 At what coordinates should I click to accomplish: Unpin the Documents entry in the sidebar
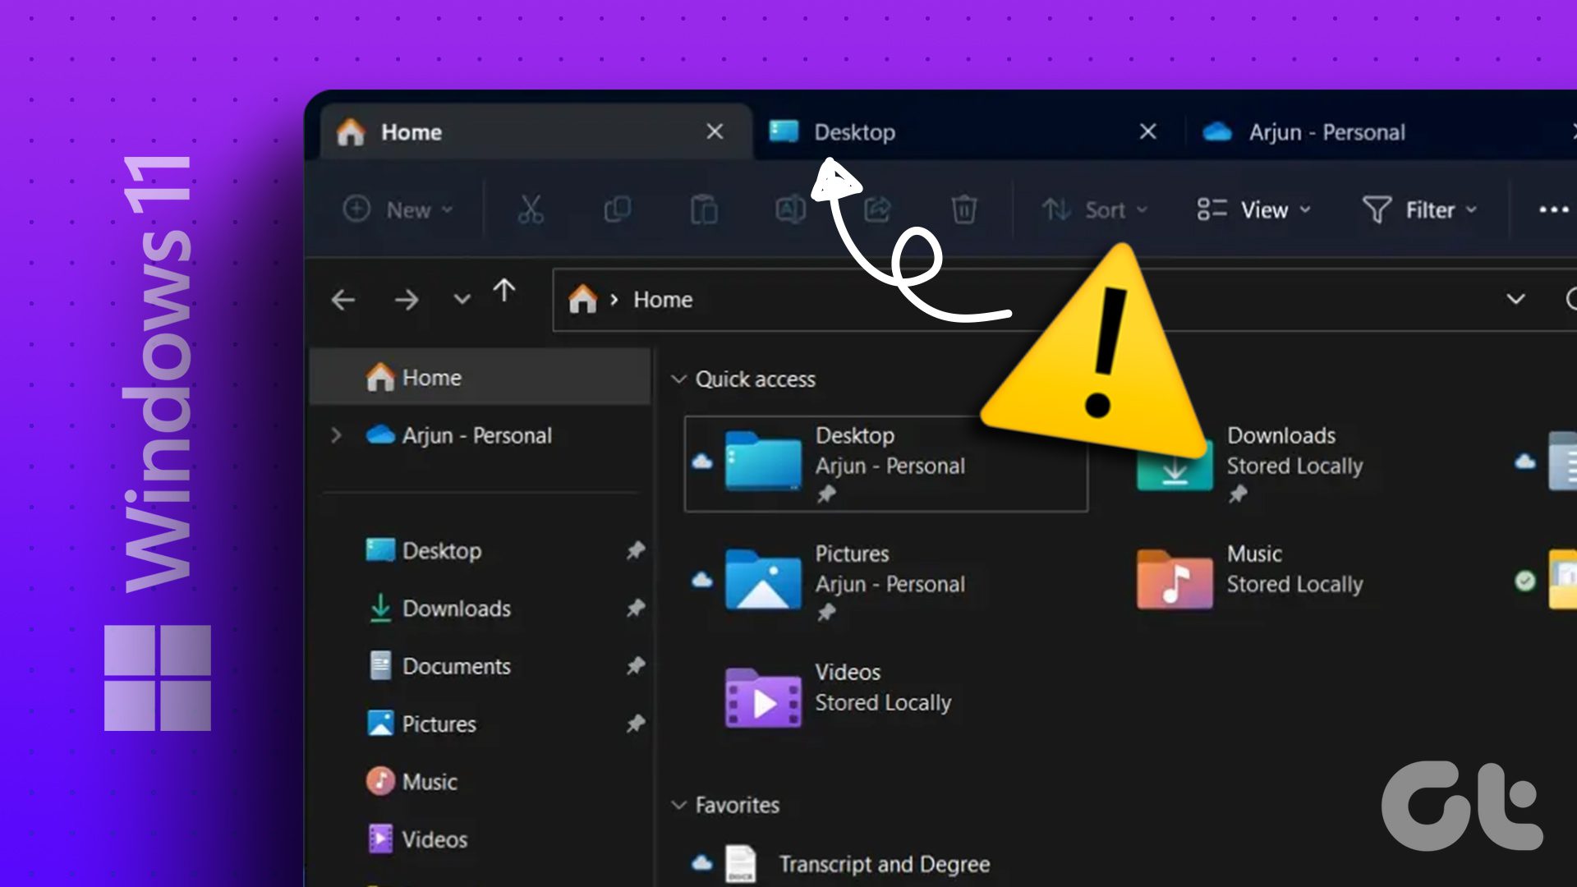tap(636, 666)
